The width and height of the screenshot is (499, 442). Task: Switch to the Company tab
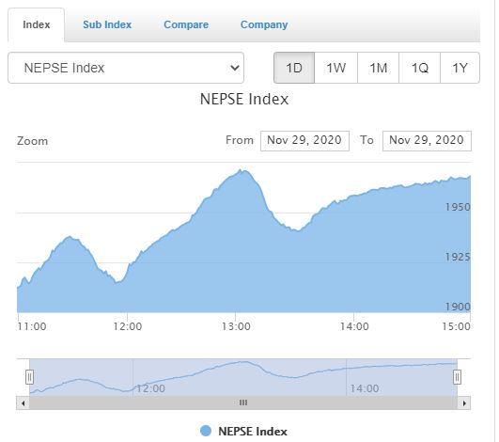pos(264,24)
